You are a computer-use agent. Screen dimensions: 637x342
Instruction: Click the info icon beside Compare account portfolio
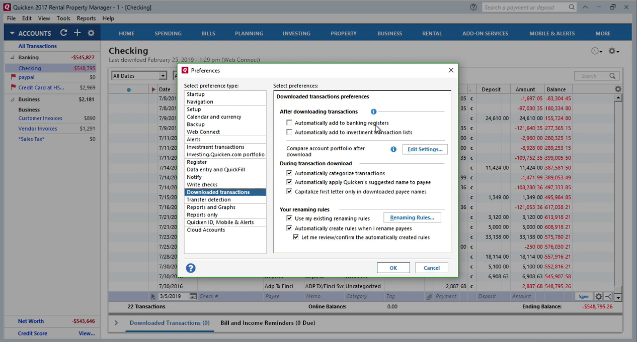tap(393, 149)
